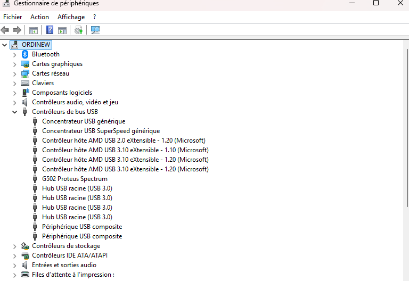Image resolution: width=409 pixels, height=281 pixels.
Task: Select Concentrateur USB générique
Action: point(84,121)
